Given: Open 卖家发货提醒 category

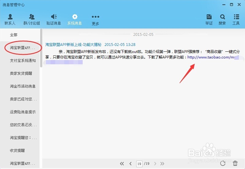Looking at the screenshot, I should [x=20, y=73].
